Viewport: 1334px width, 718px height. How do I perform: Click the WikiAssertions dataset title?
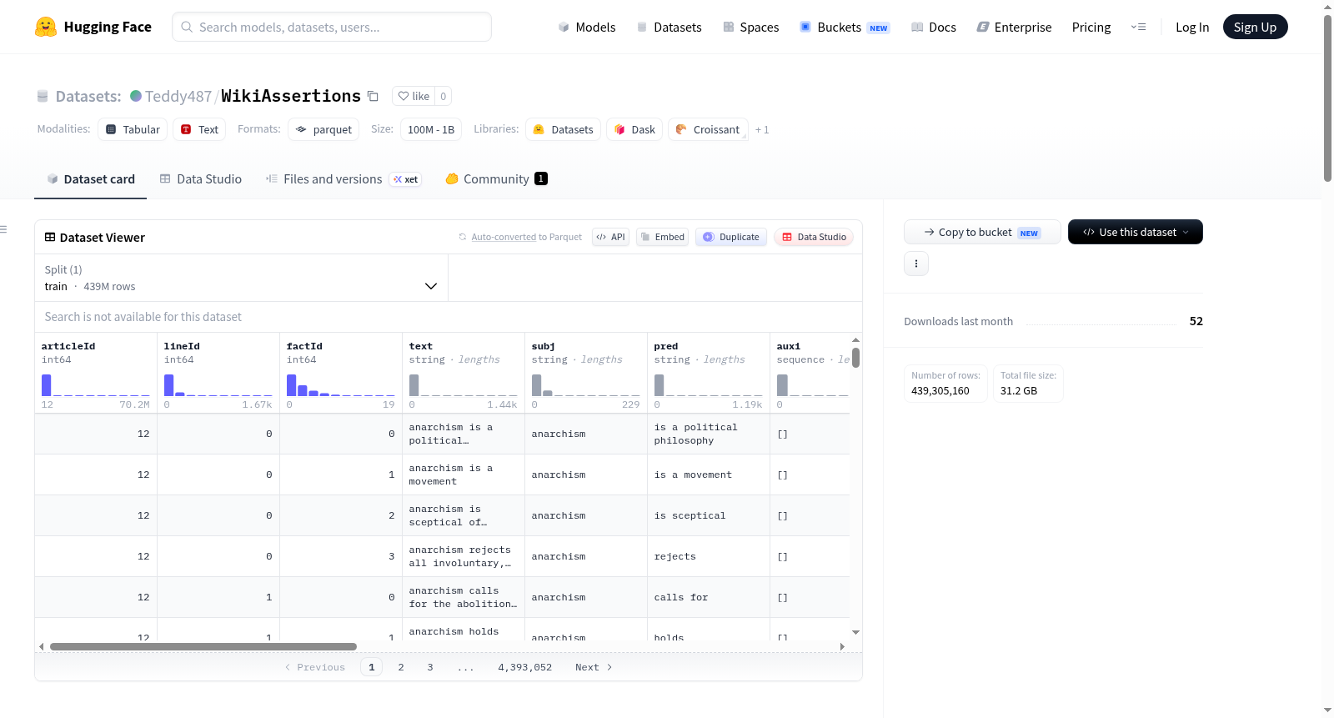[x=291, y=96]
